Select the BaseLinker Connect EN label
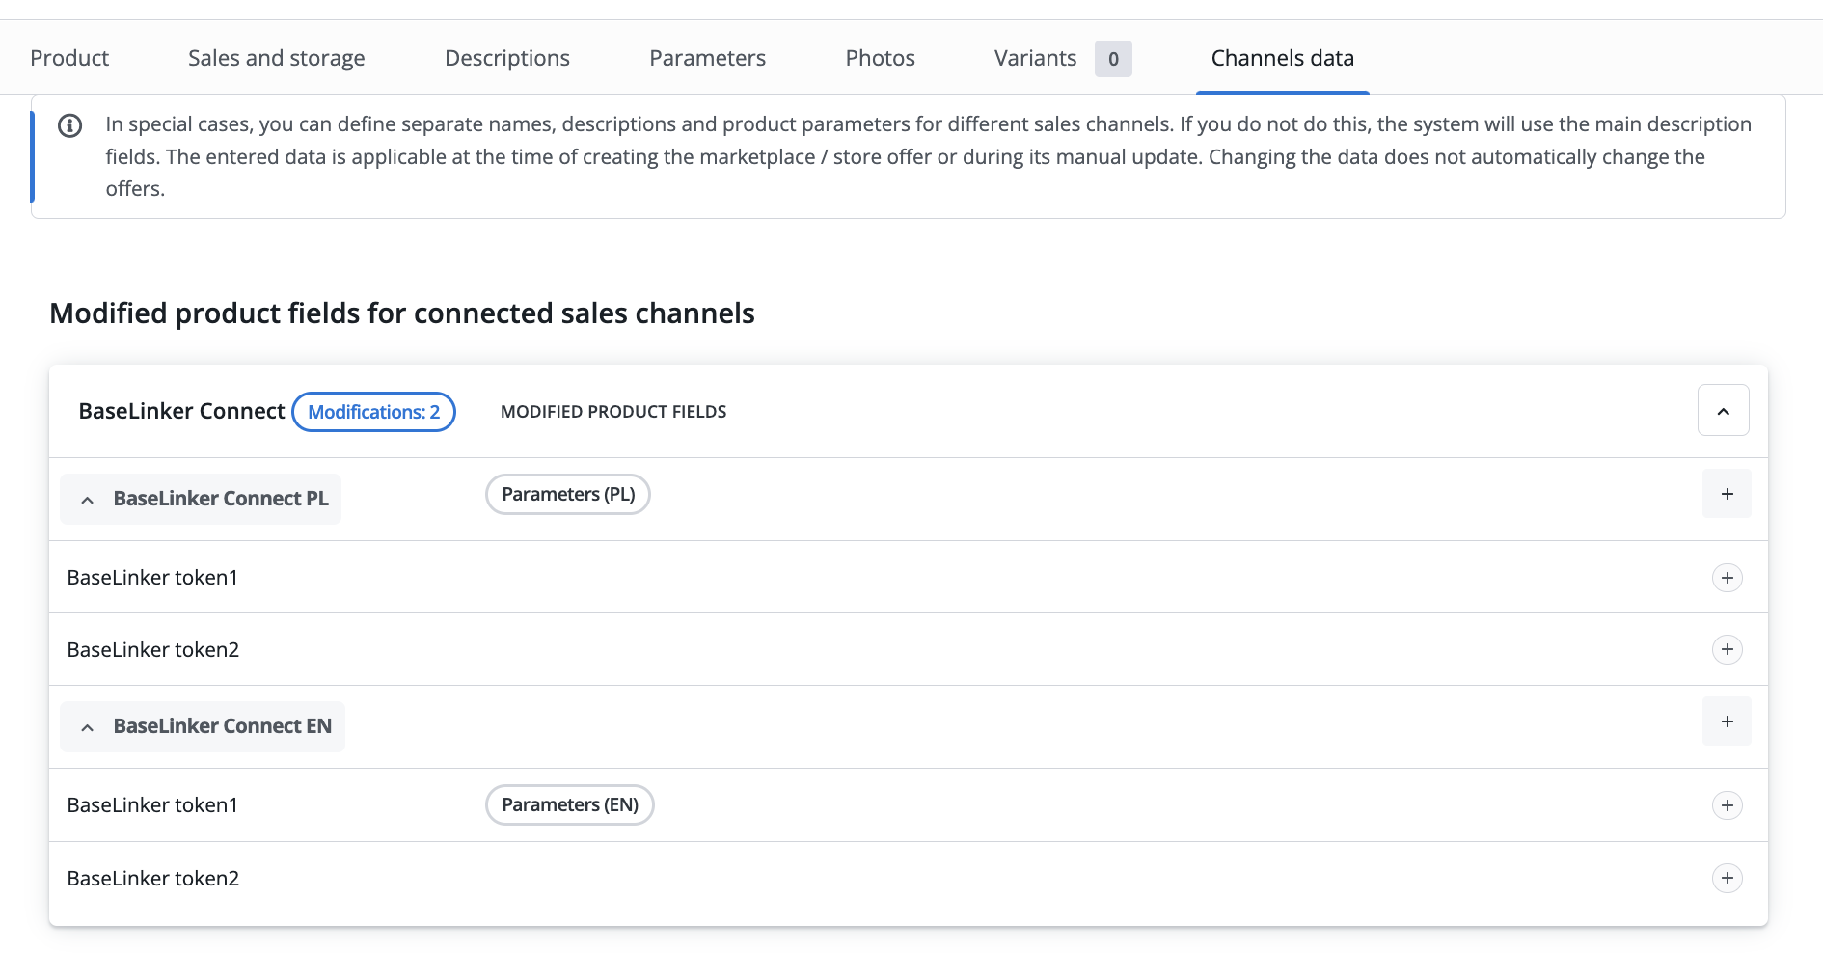This screenshot has height=980, width=1823. pyautogui.click(x=223, y=726)
